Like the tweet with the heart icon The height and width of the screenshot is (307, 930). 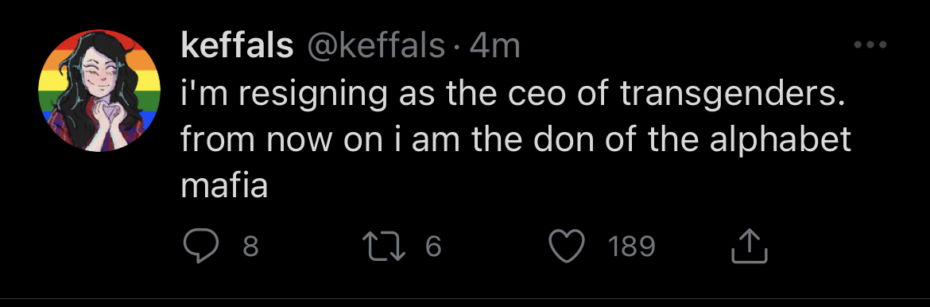point(568,246)
